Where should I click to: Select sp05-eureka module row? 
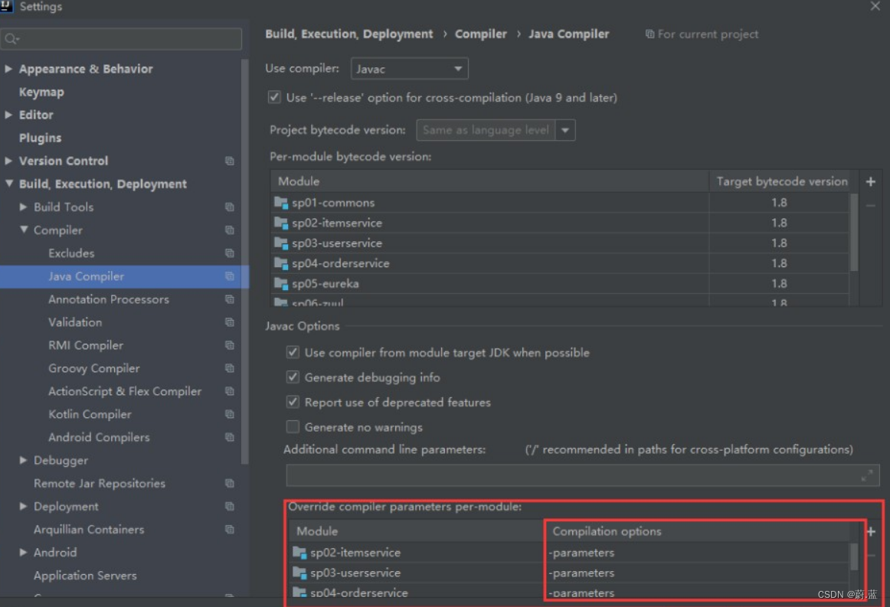[x=560, y=284]
